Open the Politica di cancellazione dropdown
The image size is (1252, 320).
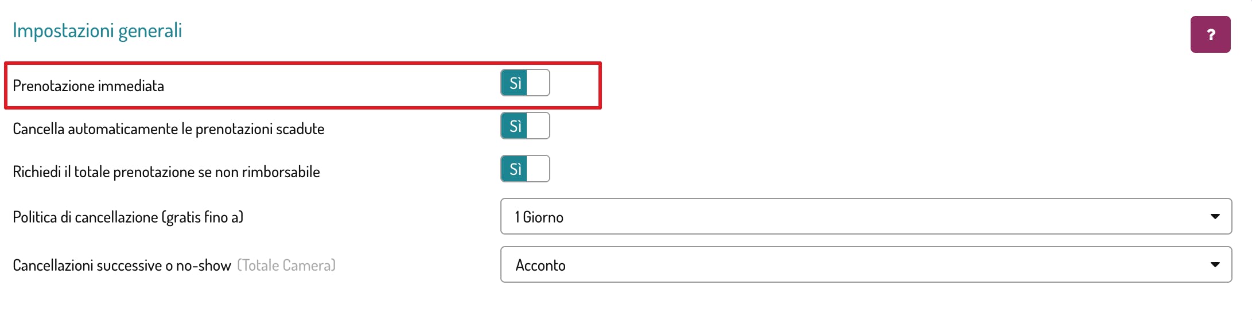click(865, 216)
